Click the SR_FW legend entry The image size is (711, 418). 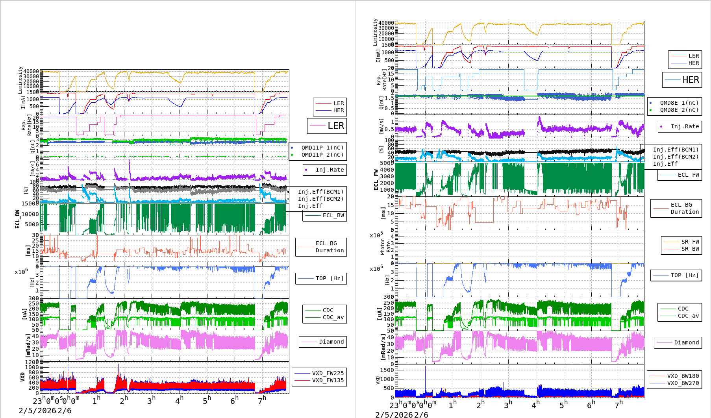681,242
